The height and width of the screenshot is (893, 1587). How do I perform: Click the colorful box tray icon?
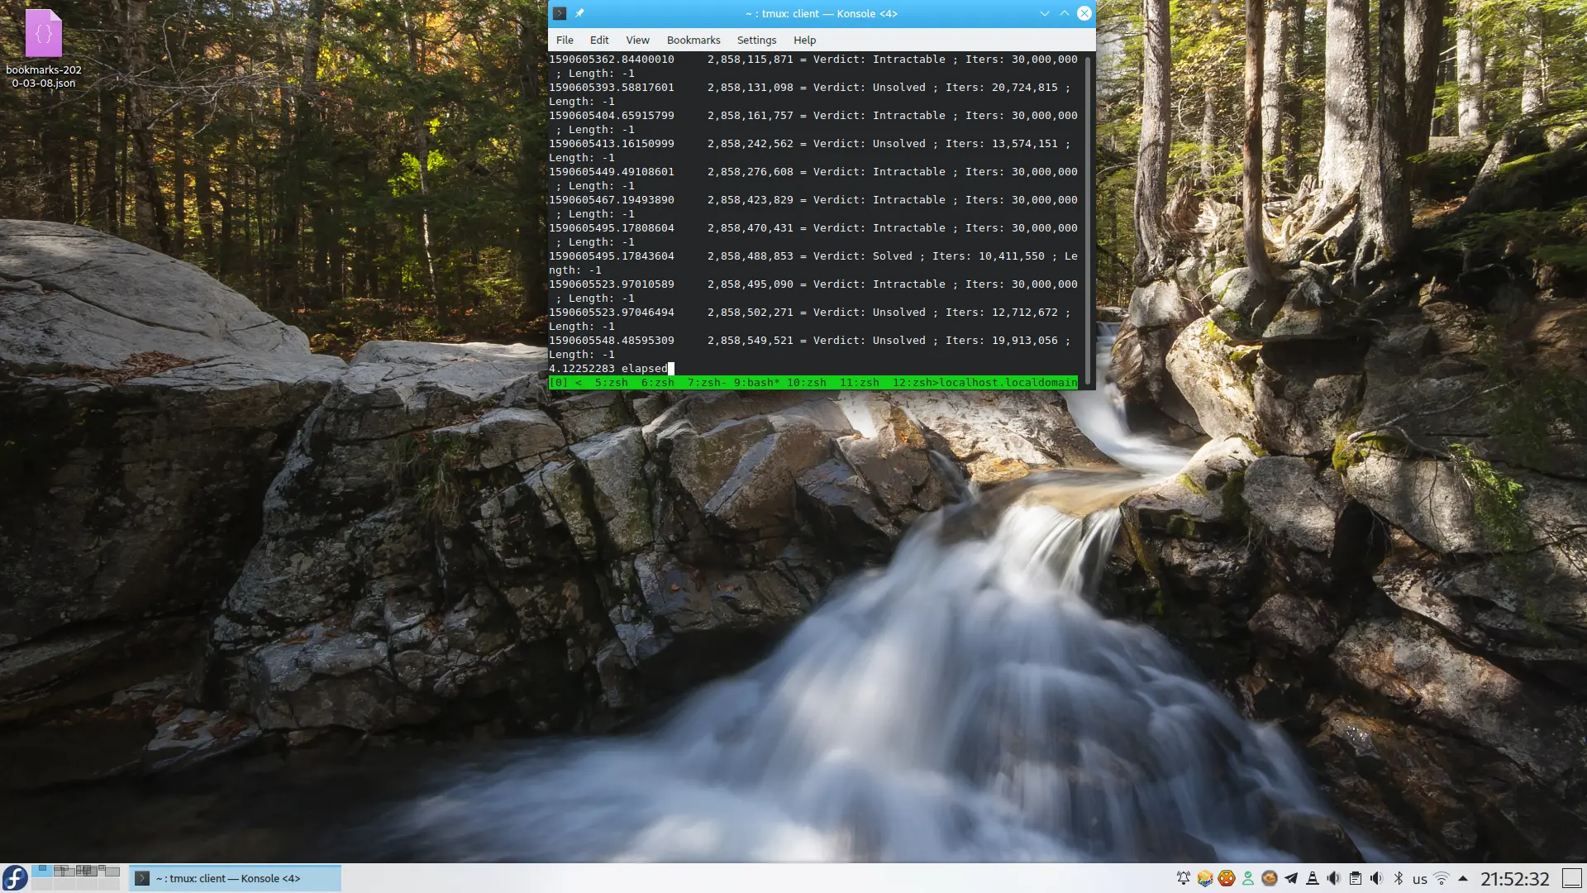pyautogui.click(x=1205, y=878)
